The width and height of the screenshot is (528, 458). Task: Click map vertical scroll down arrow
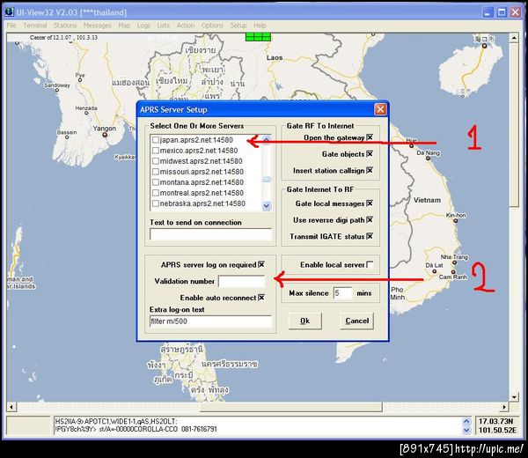point(514,397)
